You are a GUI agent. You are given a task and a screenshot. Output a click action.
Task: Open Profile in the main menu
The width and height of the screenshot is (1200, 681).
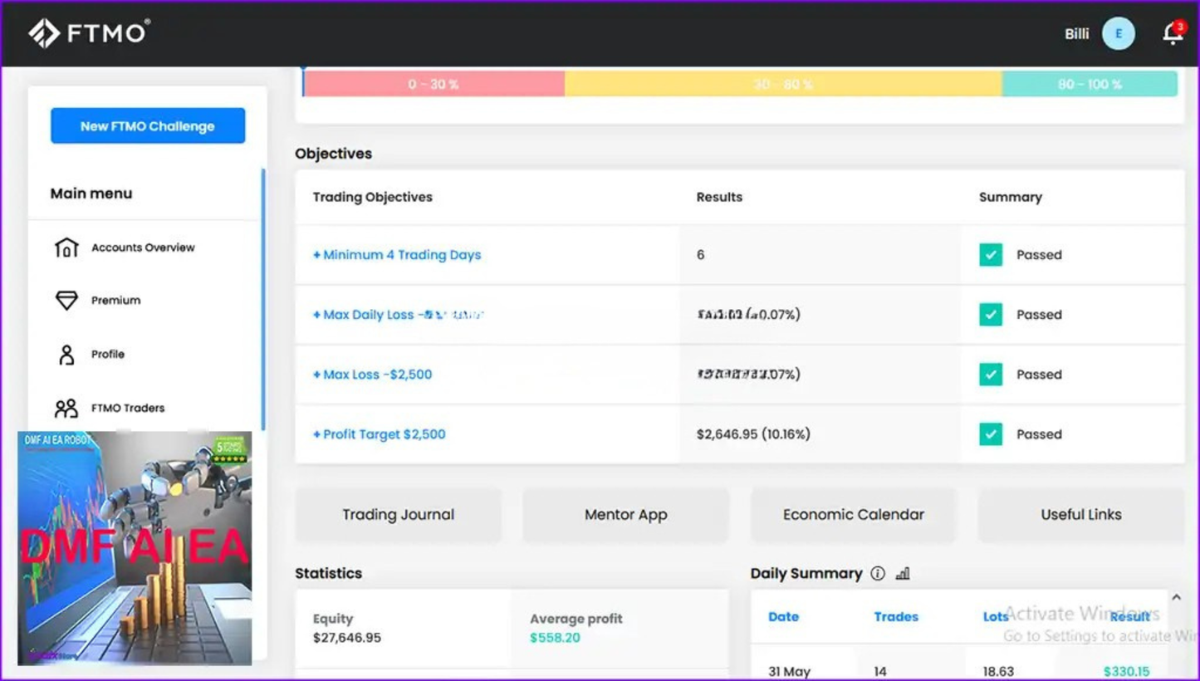point(108,355)
